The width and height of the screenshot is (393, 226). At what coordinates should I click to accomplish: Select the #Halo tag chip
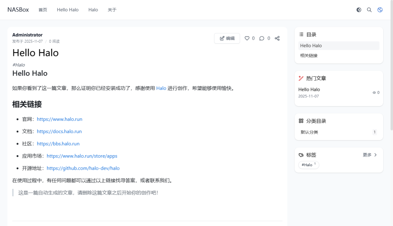point(308,165)
